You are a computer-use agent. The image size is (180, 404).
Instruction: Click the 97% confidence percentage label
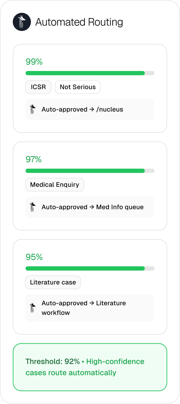[x=34, y=160]
